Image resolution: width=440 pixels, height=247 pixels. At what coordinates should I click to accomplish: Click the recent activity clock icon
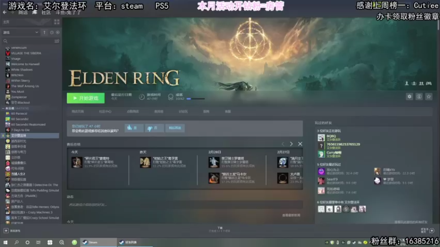click(52, 32)
